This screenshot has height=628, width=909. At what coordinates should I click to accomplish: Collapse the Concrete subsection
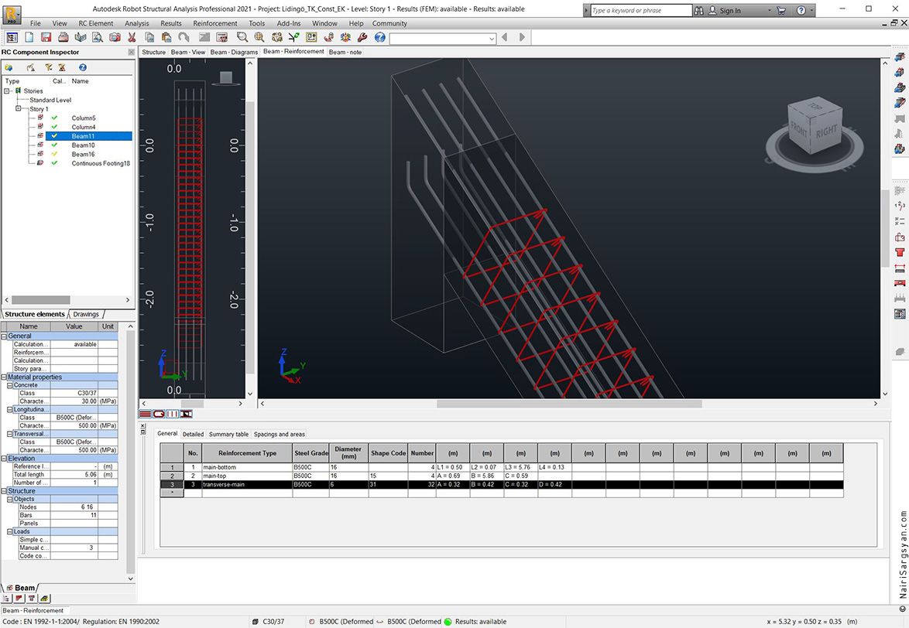(x=10, y=385)
